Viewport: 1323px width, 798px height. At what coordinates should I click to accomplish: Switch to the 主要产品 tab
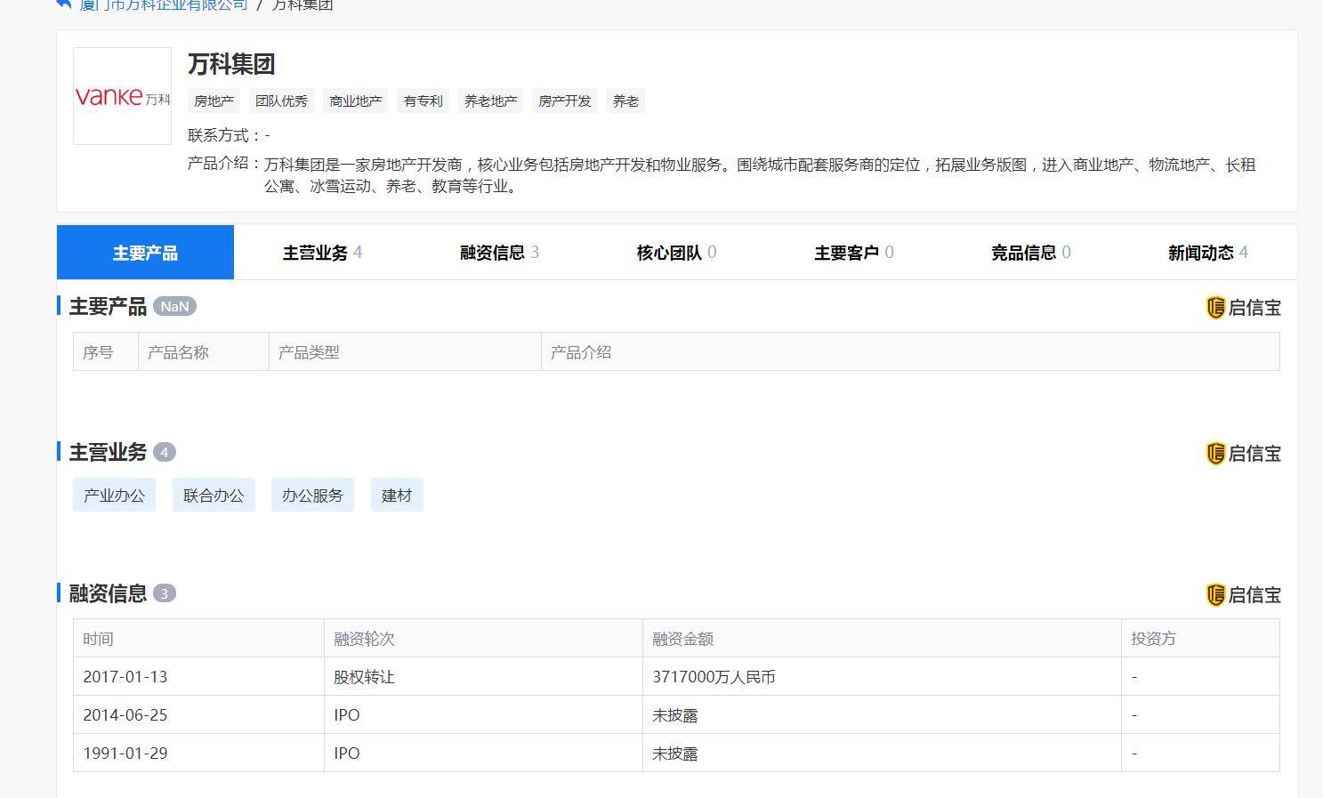pos(145,253)
